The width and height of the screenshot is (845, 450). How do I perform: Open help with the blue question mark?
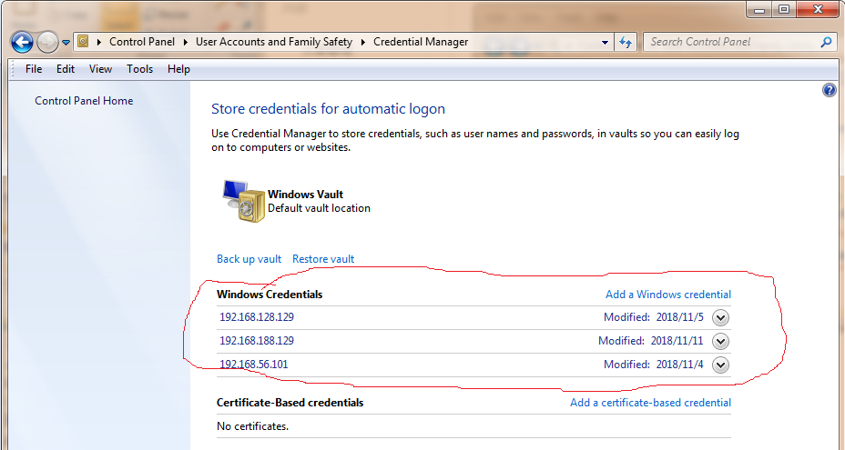pyautogui.click(x=829, y=90)
